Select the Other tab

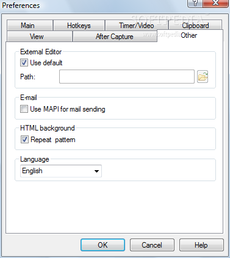coord(190,35)
